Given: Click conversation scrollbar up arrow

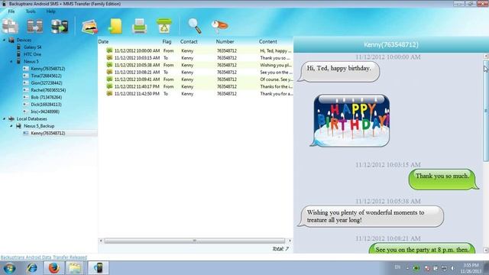Looking at the screenshot, I should tap(486, 56).
